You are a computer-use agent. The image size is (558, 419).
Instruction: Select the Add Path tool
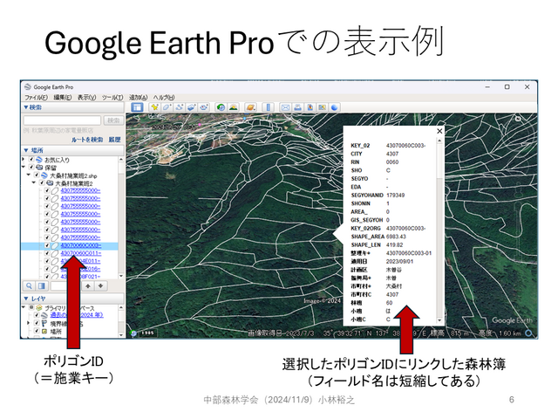pos(179,107)
